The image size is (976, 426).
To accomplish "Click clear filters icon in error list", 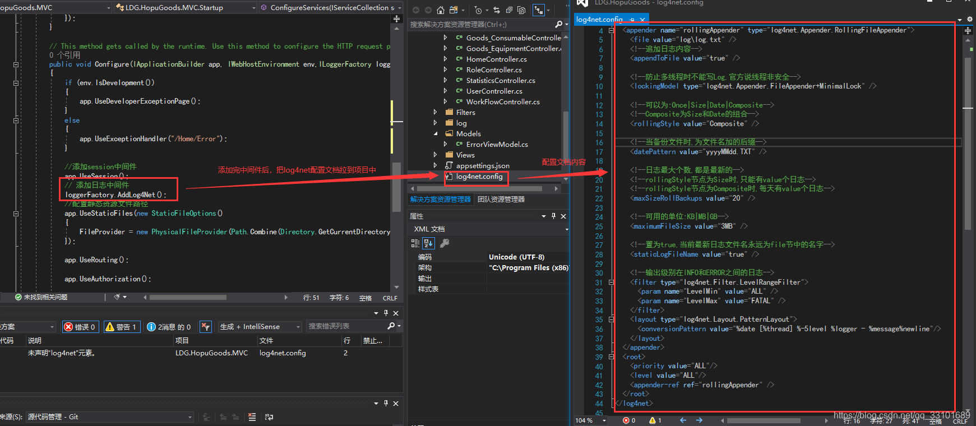I will [x=206, y=326].
